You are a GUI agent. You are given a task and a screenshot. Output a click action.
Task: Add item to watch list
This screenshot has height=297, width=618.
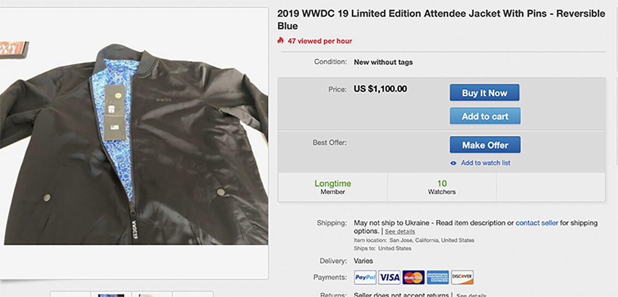pyautogui.click(x=485, y=163)
